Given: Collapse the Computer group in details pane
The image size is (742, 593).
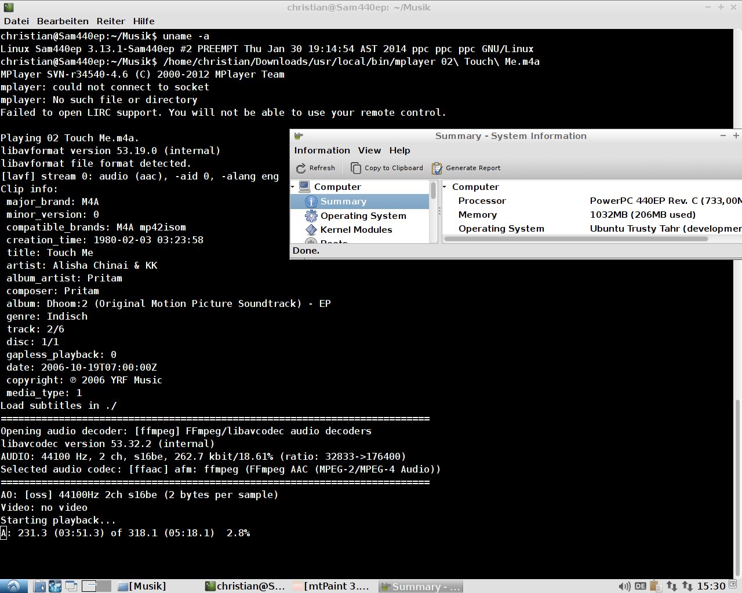Looking at the screenshot, I should pyautogui.click(x=445, y=187).
